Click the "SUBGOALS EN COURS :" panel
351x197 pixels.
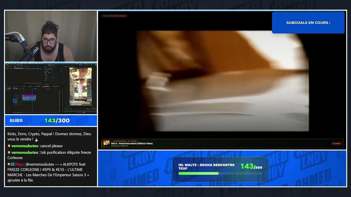point(308,23)
